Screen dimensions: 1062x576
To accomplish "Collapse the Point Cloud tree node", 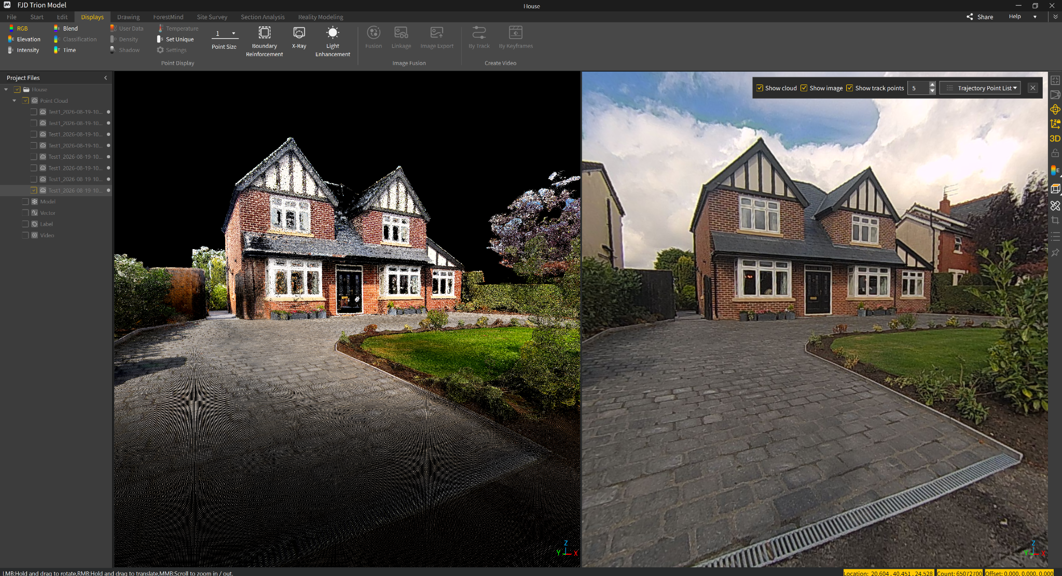I will 15,101.
